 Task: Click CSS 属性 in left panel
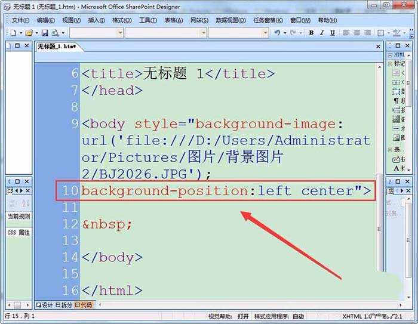[19, 233]
